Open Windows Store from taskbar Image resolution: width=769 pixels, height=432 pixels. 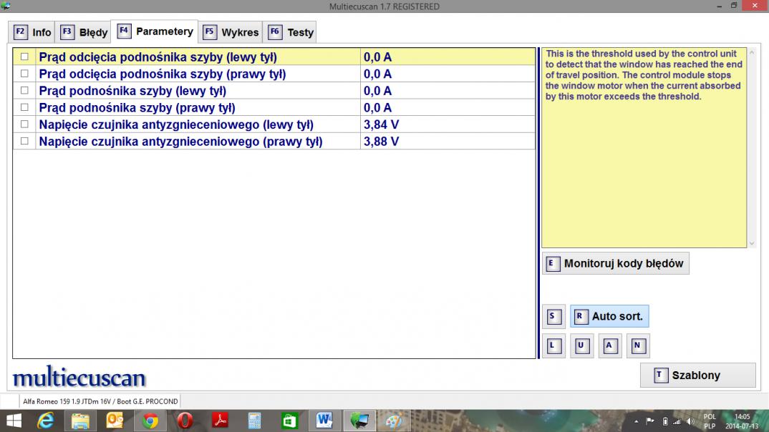coord(289,421)
